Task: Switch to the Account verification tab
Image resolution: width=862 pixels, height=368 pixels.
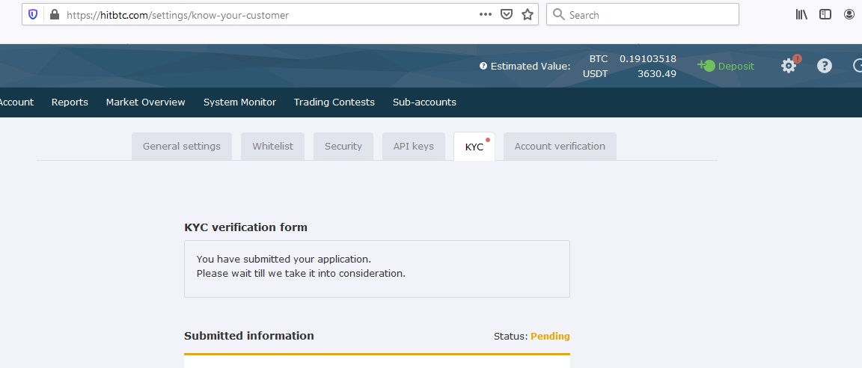Action: 560,146
